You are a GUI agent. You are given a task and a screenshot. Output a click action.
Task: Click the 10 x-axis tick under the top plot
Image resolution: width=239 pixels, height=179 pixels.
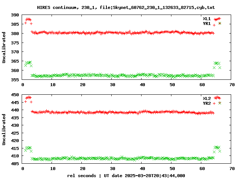tap(53, 85)
